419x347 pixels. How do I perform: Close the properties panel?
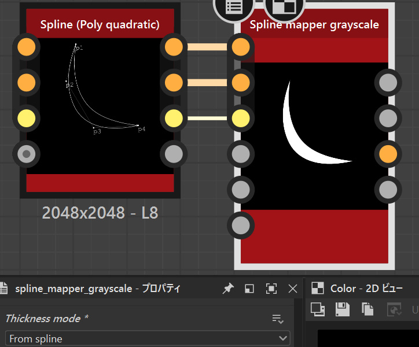(293, 289)
